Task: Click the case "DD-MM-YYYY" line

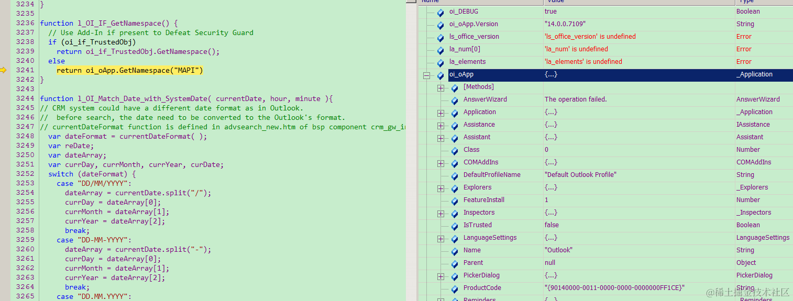Action: pos(94,240)
